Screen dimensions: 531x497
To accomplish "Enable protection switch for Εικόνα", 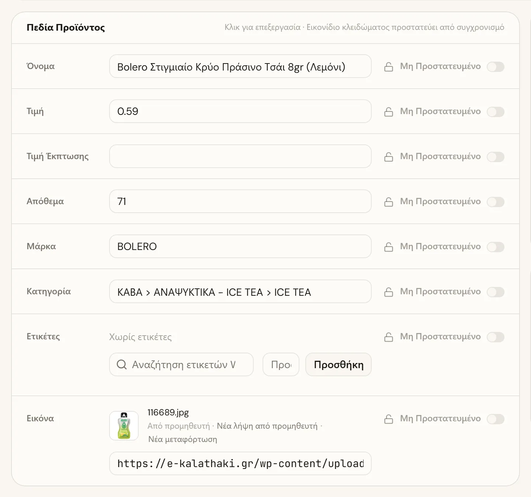I will point(496,419).
